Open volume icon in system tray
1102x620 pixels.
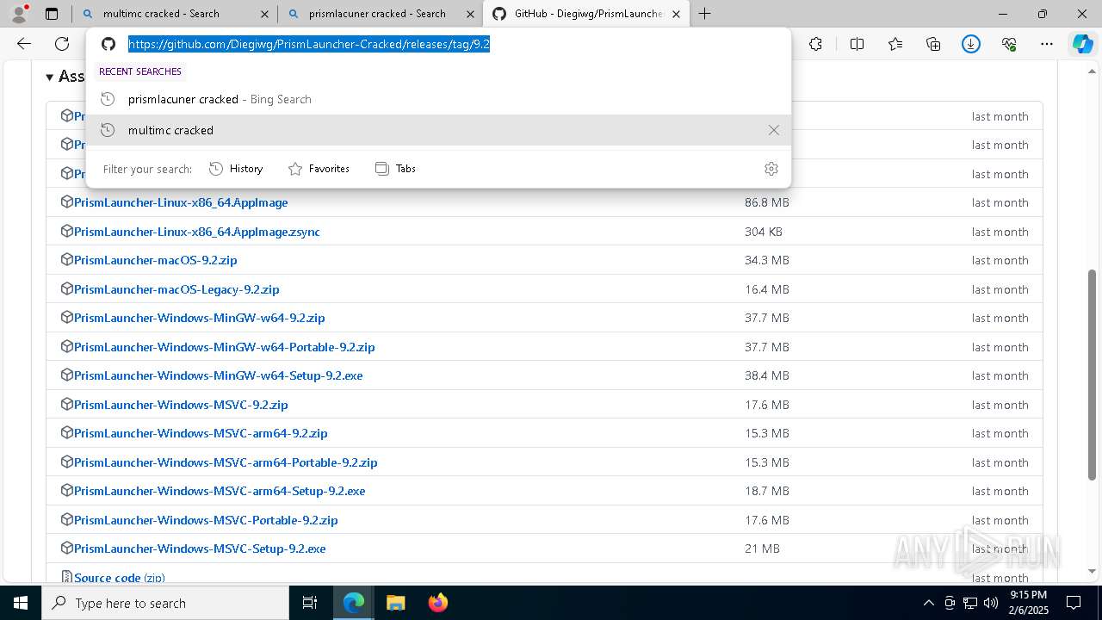tap(991, 603)
